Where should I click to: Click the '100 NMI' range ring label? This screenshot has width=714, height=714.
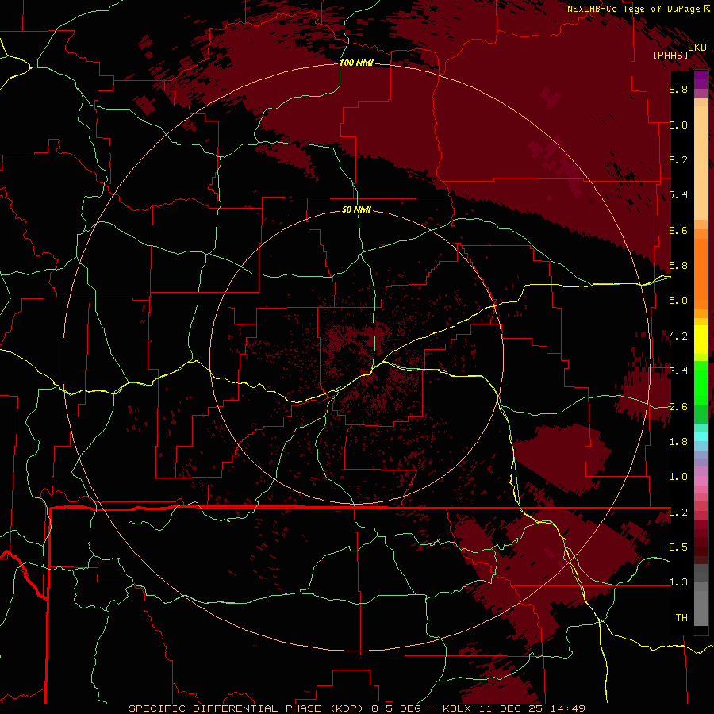(356, 63)
